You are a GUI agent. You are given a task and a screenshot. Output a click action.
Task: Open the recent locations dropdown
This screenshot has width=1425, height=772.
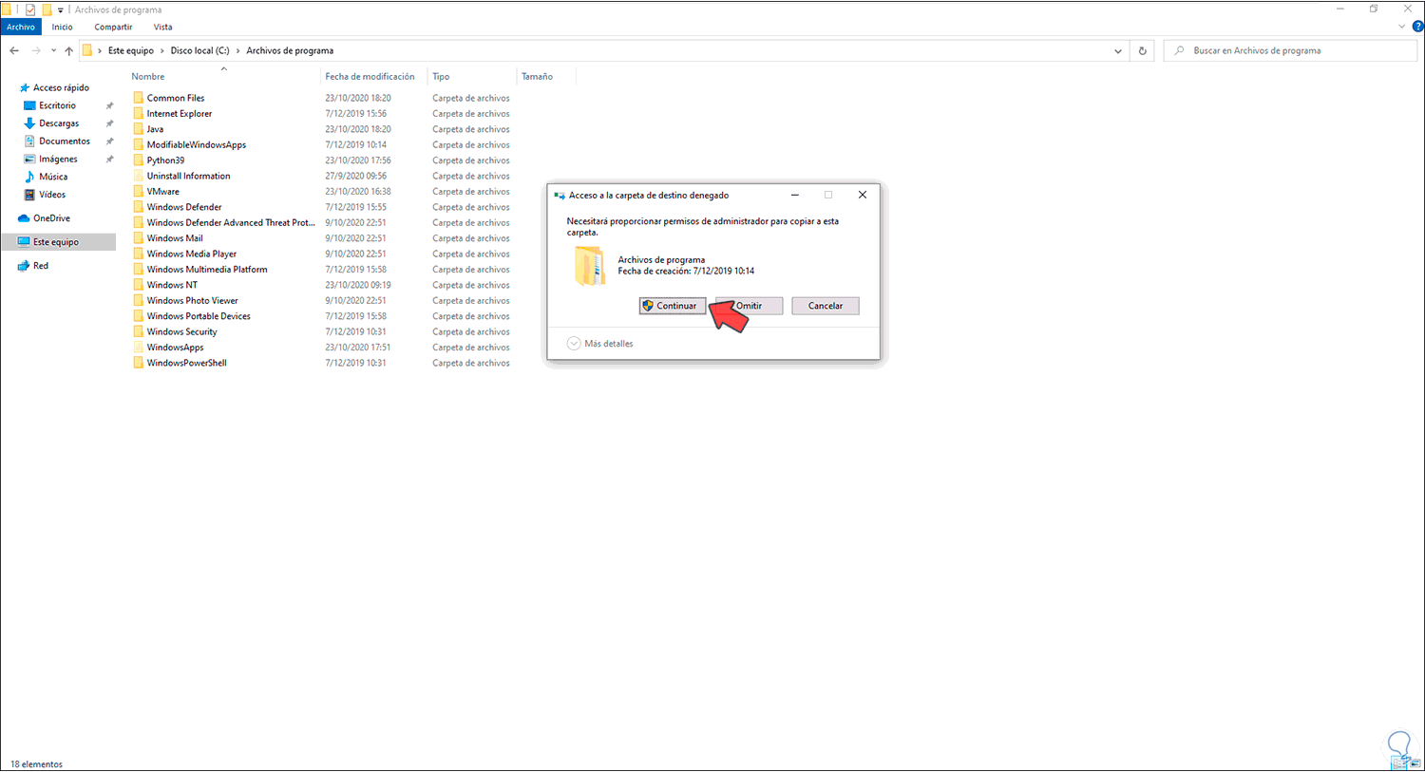[x=53, y=51]
